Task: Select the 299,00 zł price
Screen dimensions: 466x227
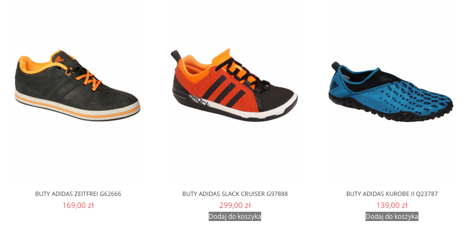Action: pyautogui.click(x=235, y=205)
